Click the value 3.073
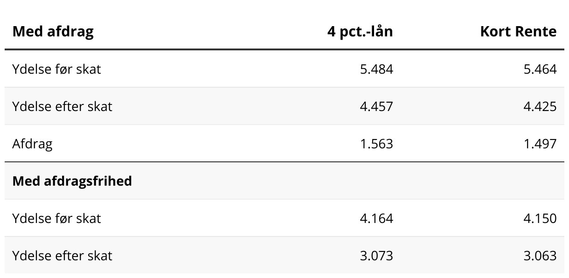Image resolution: width=569 pixels, height=278 pixels. tap(376, 256)
